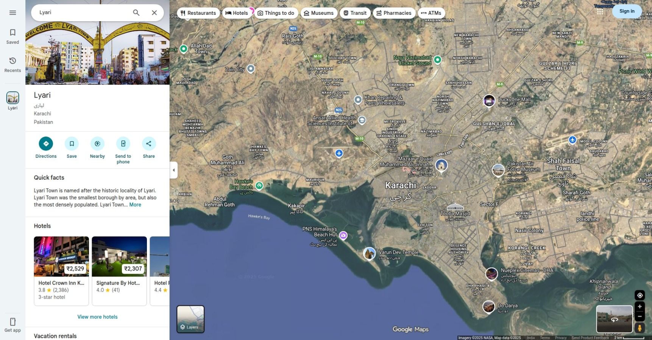Toggle the Layers map view

[x=190, y=319]
